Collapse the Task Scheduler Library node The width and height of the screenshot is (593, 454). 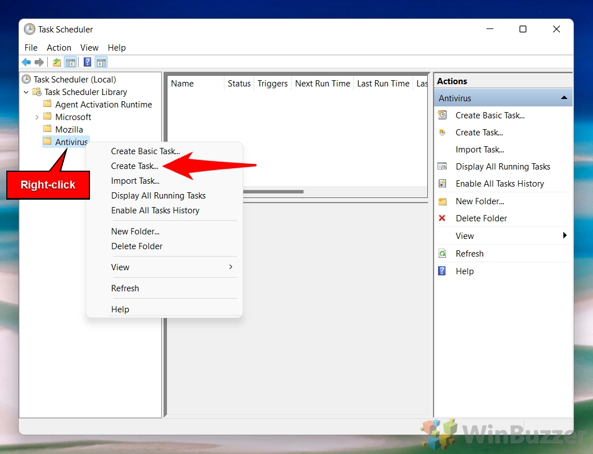[26, 92]
